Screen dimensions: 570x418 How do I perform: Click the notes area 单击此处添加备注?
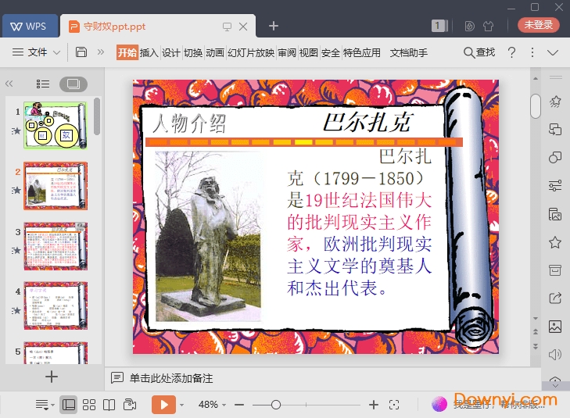pos(171,378)
